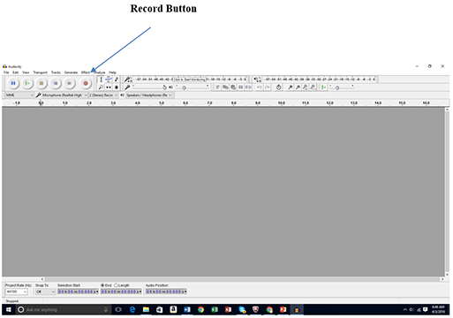Open the File menu
The width and height of the screenshot is (453, 318).
6,72
